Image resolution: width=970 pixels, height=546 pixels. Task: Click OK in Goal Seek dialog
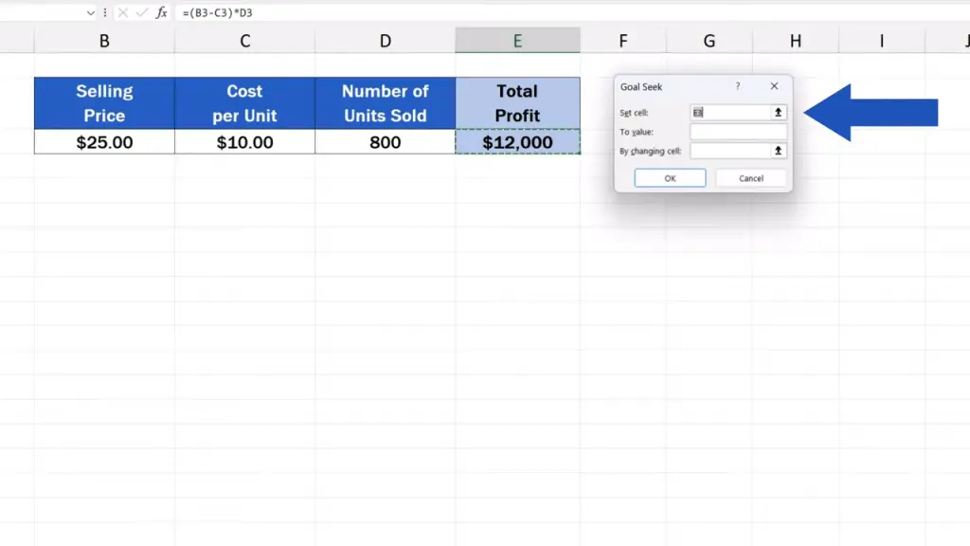pyautogui.click(x=670, y=178)
